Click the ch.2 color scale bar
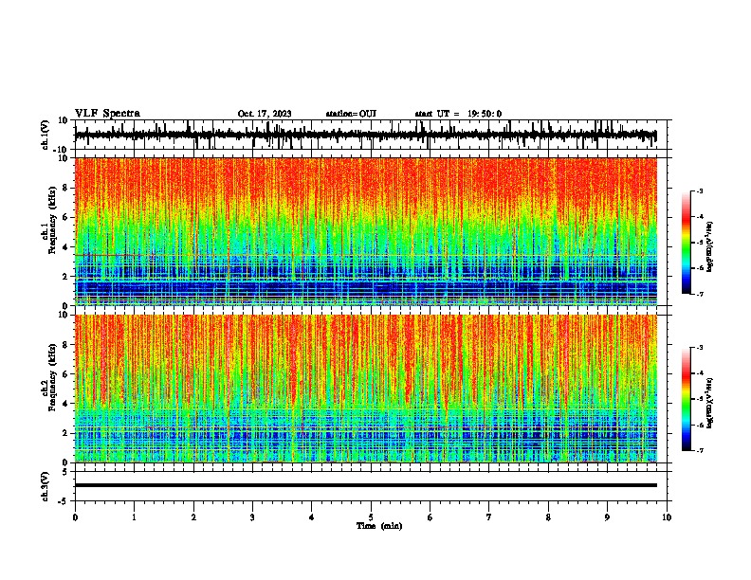 pyautogui.click(x=687, y=399)
